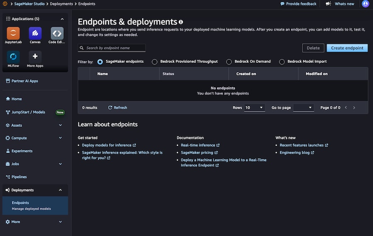Image resolution: width=373 pixels, height=236 pixels.
Task: Go to next page arrow
Action: coord(354,108)
